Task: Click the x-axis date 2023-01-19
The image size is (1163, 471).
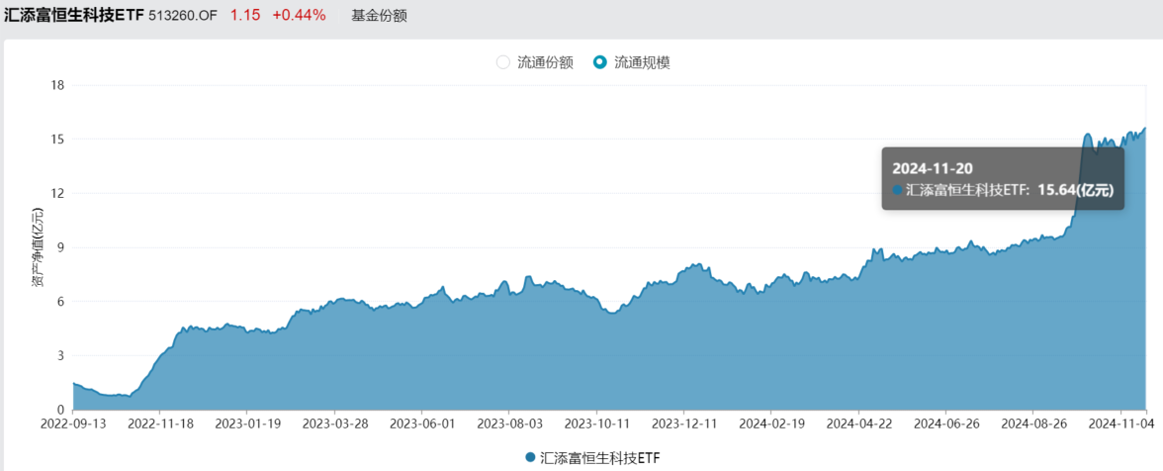Action: pyautogui.click(x=247, y=424)
